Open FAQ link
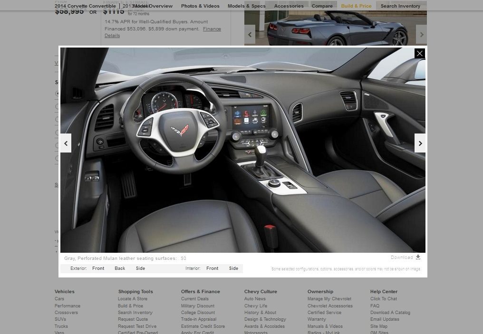This screenshot has width=483, height=334. tap(375, 305)
